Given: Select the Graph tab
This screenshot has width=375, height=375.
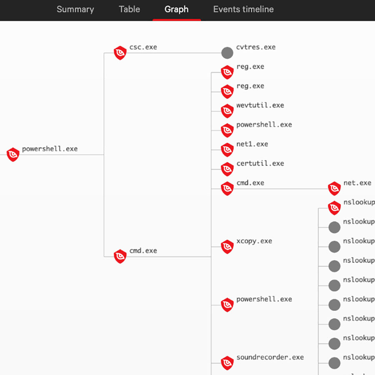Looking at the screenshot, I should (176, 10).
